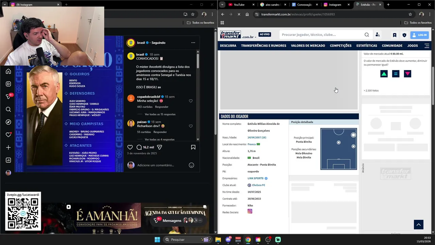Viewport: 435px width, 245px height.
Task: Click the Transfermarkt shield icon
Action: 404,35
